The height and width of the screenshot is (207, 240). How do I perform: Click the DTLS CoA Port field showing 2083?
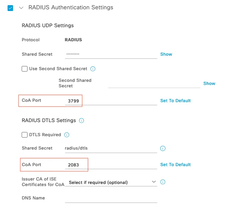pos(111,165)
